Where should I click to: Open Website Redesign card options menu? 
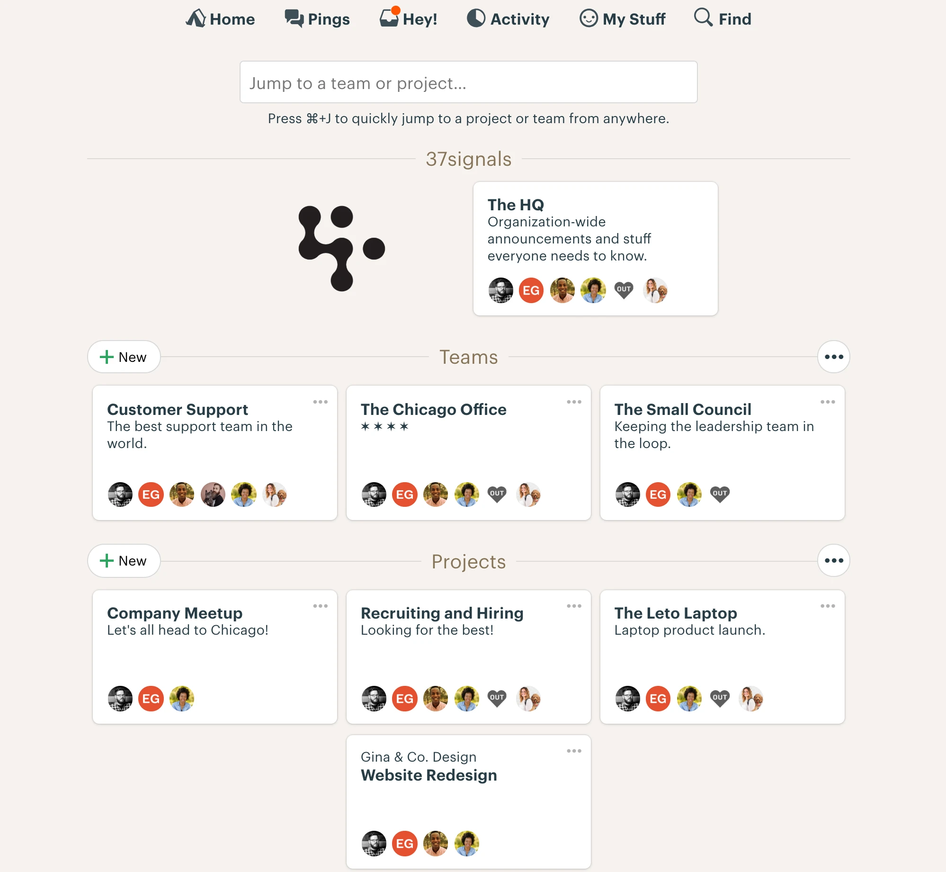click(574, 751)
